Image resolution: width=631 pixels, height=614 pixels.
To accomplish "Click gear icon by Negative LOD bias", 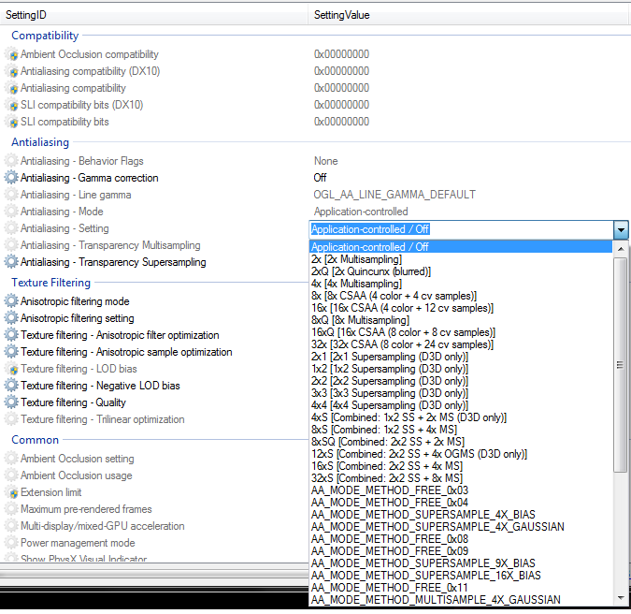I will coord(11,386).
